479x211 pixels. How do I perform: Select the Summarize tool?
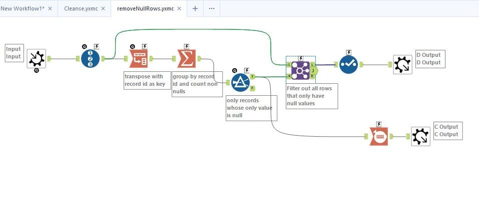[187, 58]
